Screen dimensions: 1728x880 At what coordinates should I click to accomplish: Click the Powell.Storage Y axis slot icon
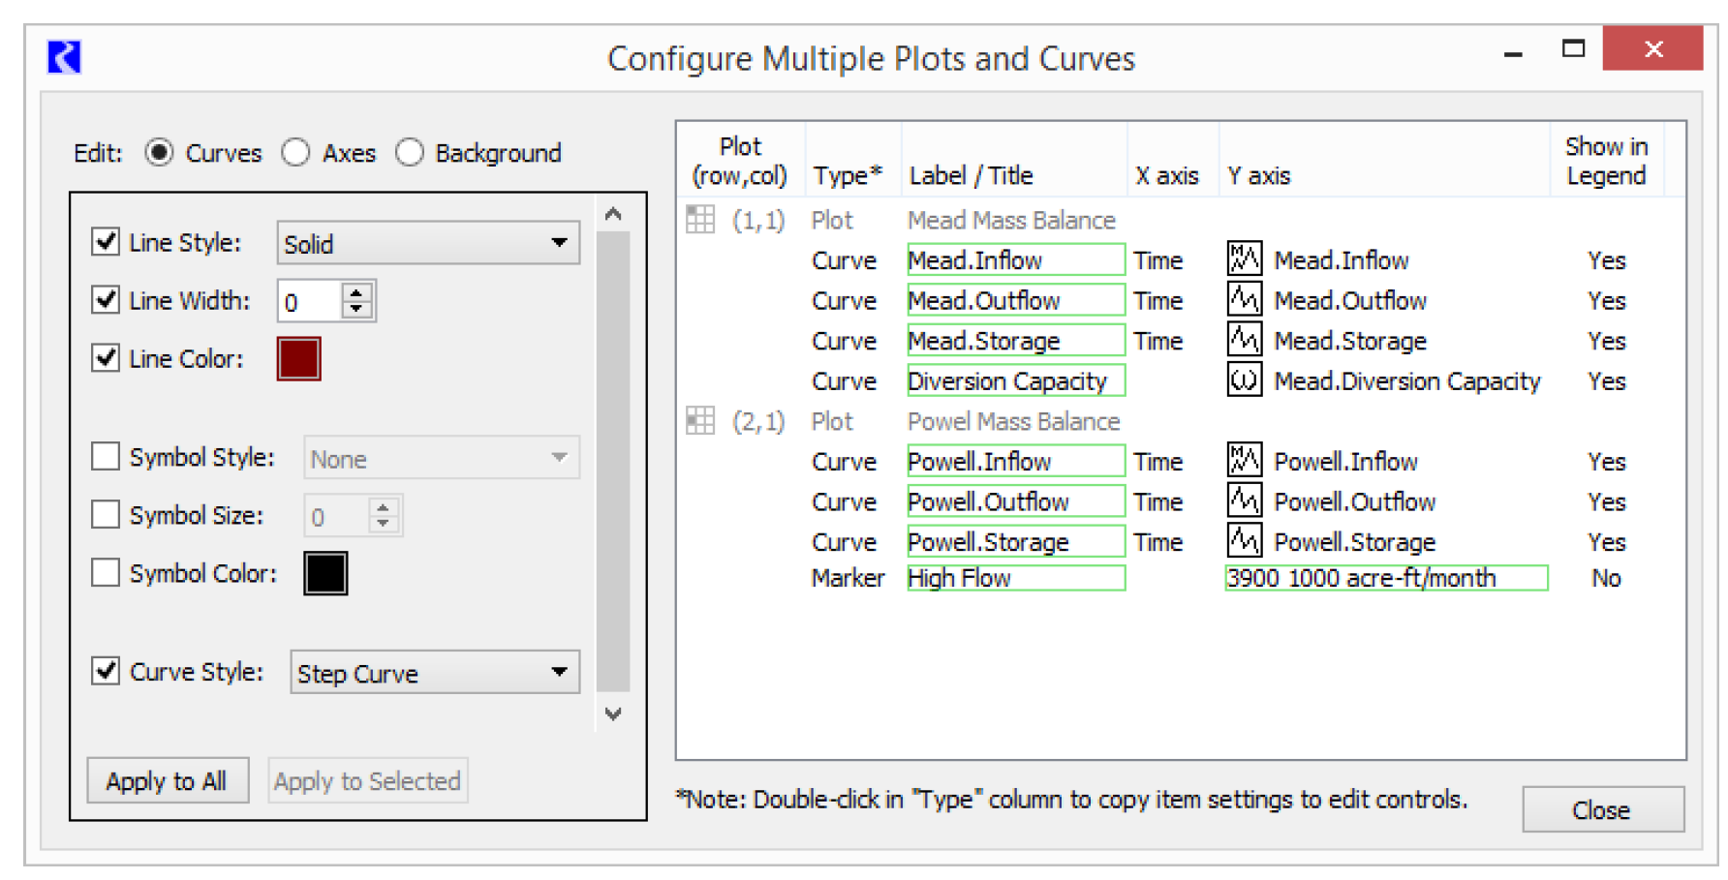tap(1244, 541)
